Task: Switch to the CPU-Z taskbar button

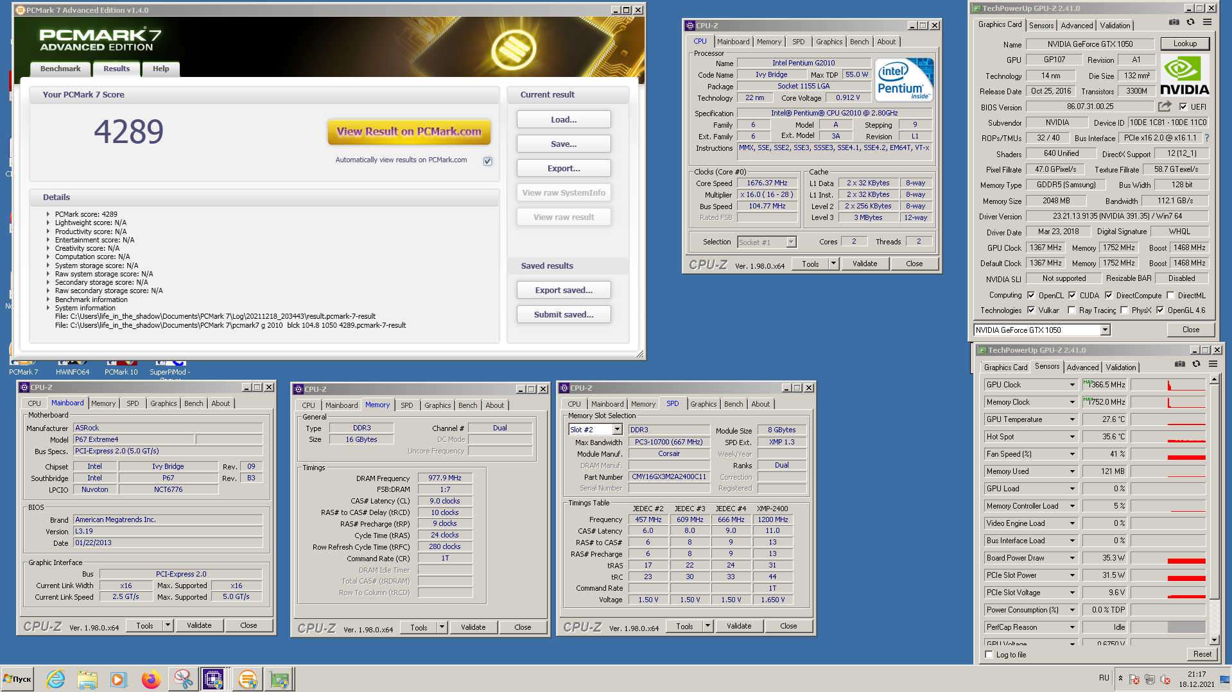Action: pos(213,679)
